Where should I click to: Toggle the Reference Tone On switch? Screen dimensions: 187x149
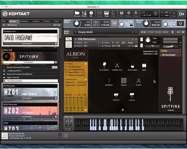coord(174,24)
